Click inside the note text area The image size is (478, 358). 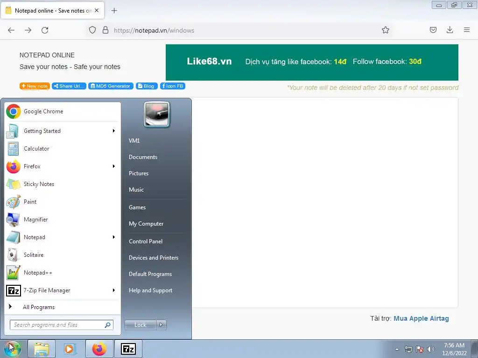pos(325,202)
